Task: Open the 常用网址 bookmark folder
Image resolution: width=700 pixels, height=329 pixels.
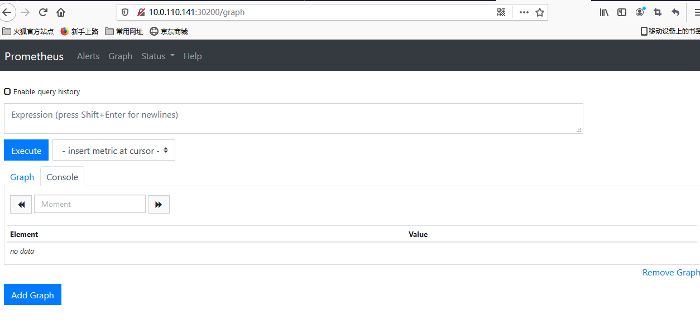Action: (x=124, y=31)
